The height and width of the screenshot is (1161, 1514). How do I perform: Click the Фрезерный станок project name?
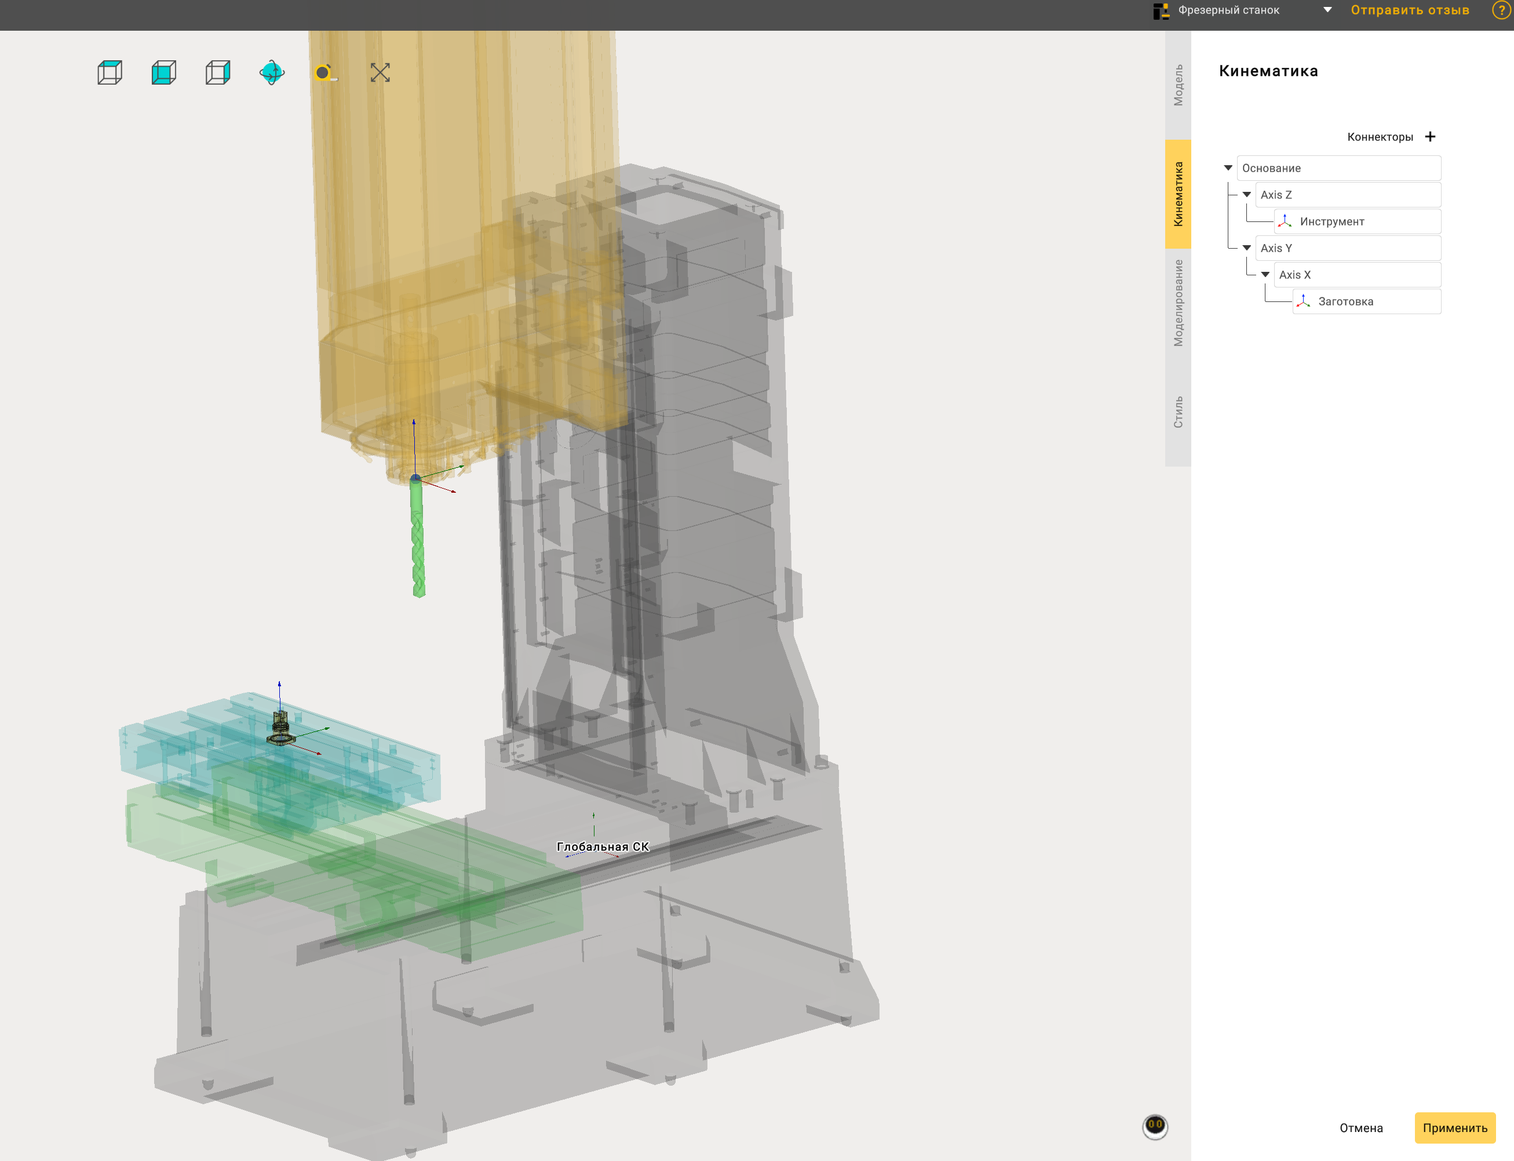pos(1229,10)
